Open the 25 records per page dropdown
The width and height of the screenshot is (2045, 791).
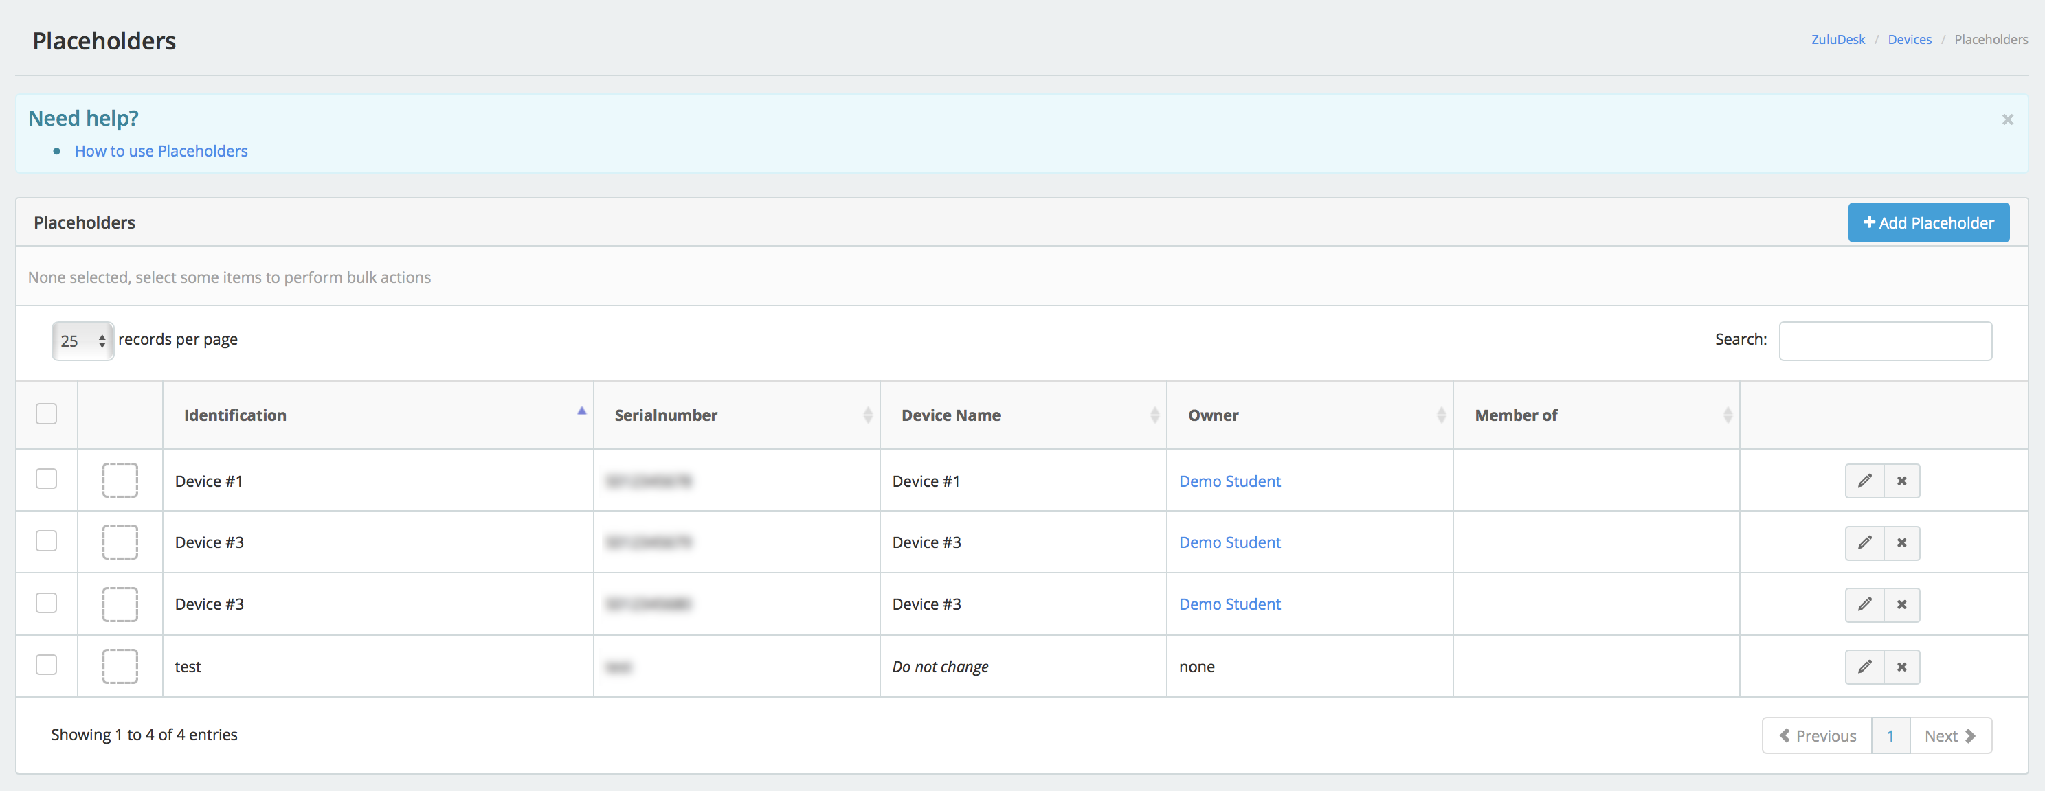(82, 341)
